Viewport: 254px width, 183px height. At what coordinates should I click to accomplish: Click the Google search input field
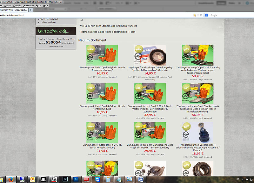coord(229,15)
